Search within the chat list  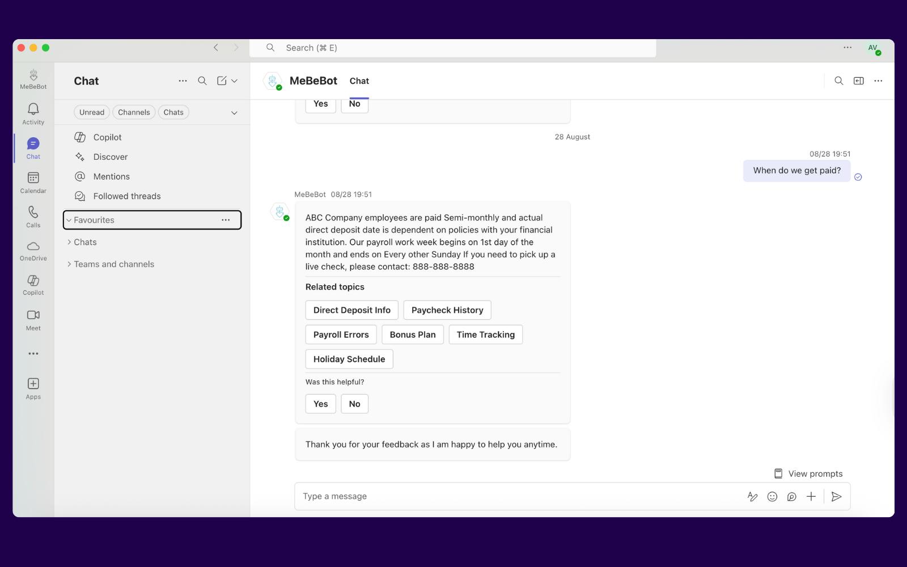click(x=202, y=81)
